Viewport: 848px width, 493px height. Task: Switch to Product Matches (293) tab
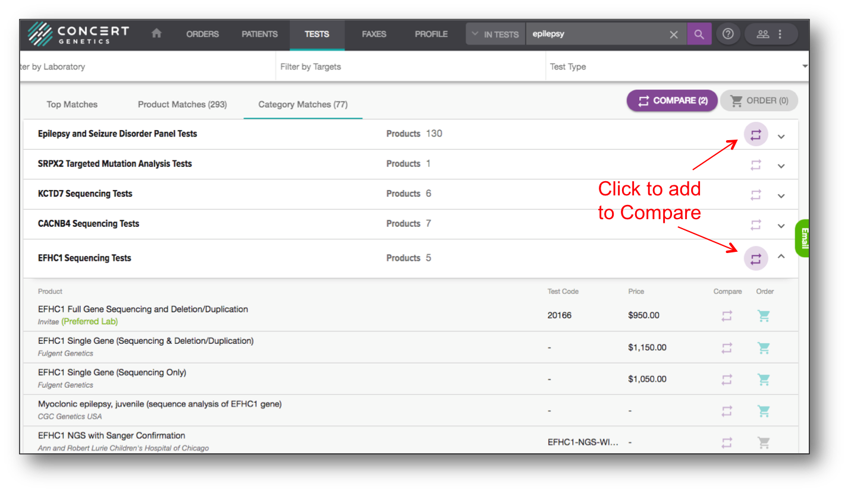pos(182,105)
